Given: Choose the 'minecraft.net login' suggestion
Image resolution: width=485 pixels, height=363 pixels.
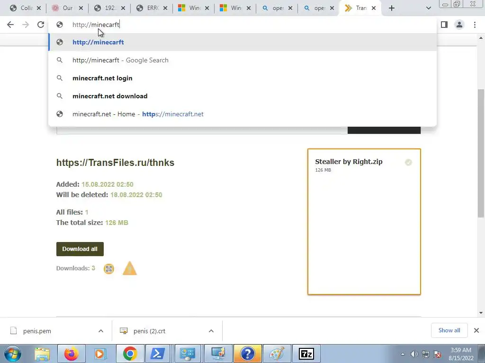Looking at the screenshot, I should (x=242, y=78).
